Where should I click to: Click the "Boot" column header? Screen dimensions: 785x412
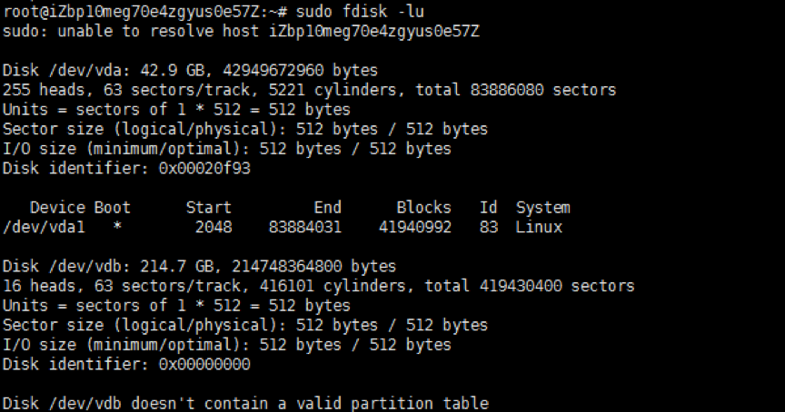[x=113, y=207]
